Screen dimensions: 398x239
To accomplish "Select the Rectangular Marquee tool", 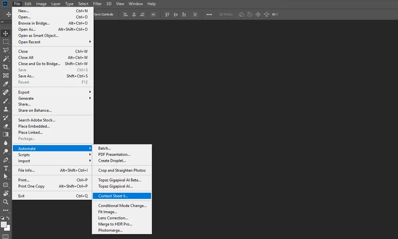I will 6,42.
